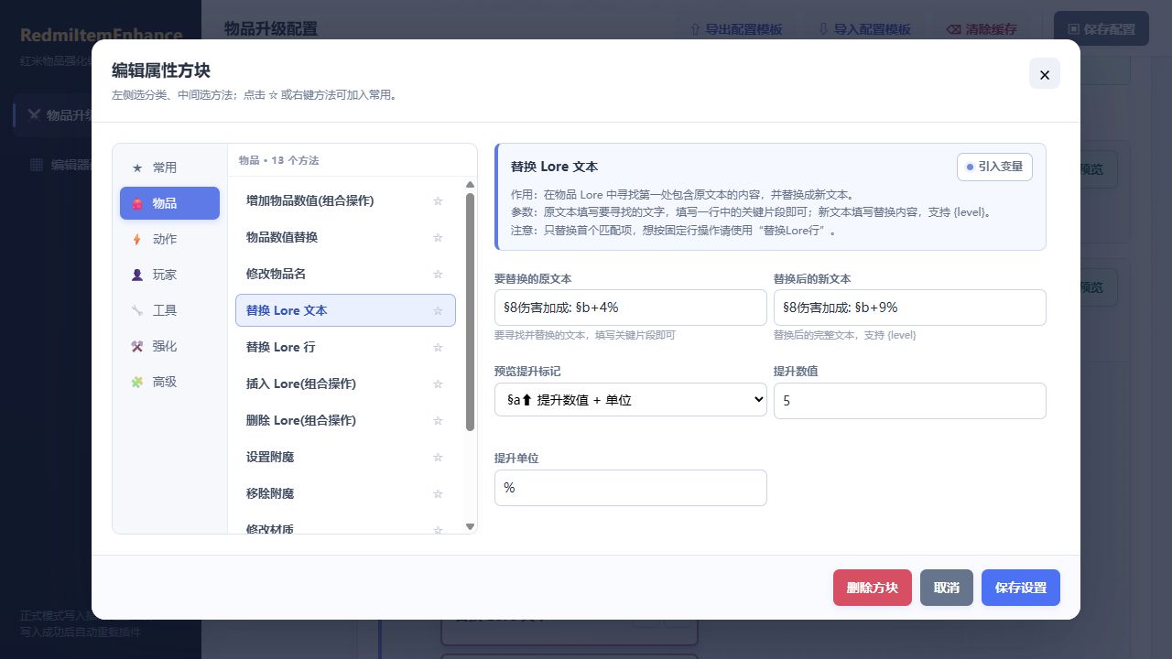Image resolution: width=1172 pixels, height=659 pixels.
Task: Star the 替换 Lore 行 method
Action: (x=438, y=347)
